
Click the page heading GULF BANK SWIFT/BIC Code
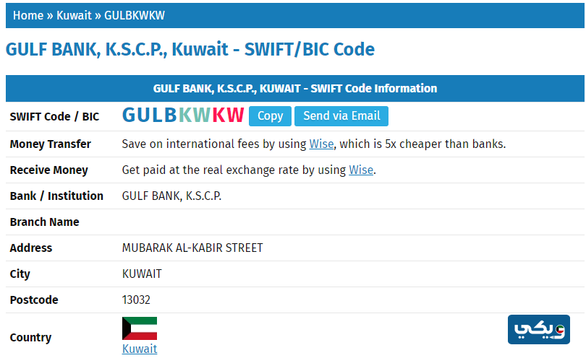[190, 50]
